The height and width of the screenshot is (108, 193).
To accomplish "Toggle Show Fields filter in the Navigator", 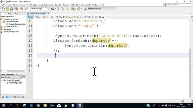I will (7, 97).
